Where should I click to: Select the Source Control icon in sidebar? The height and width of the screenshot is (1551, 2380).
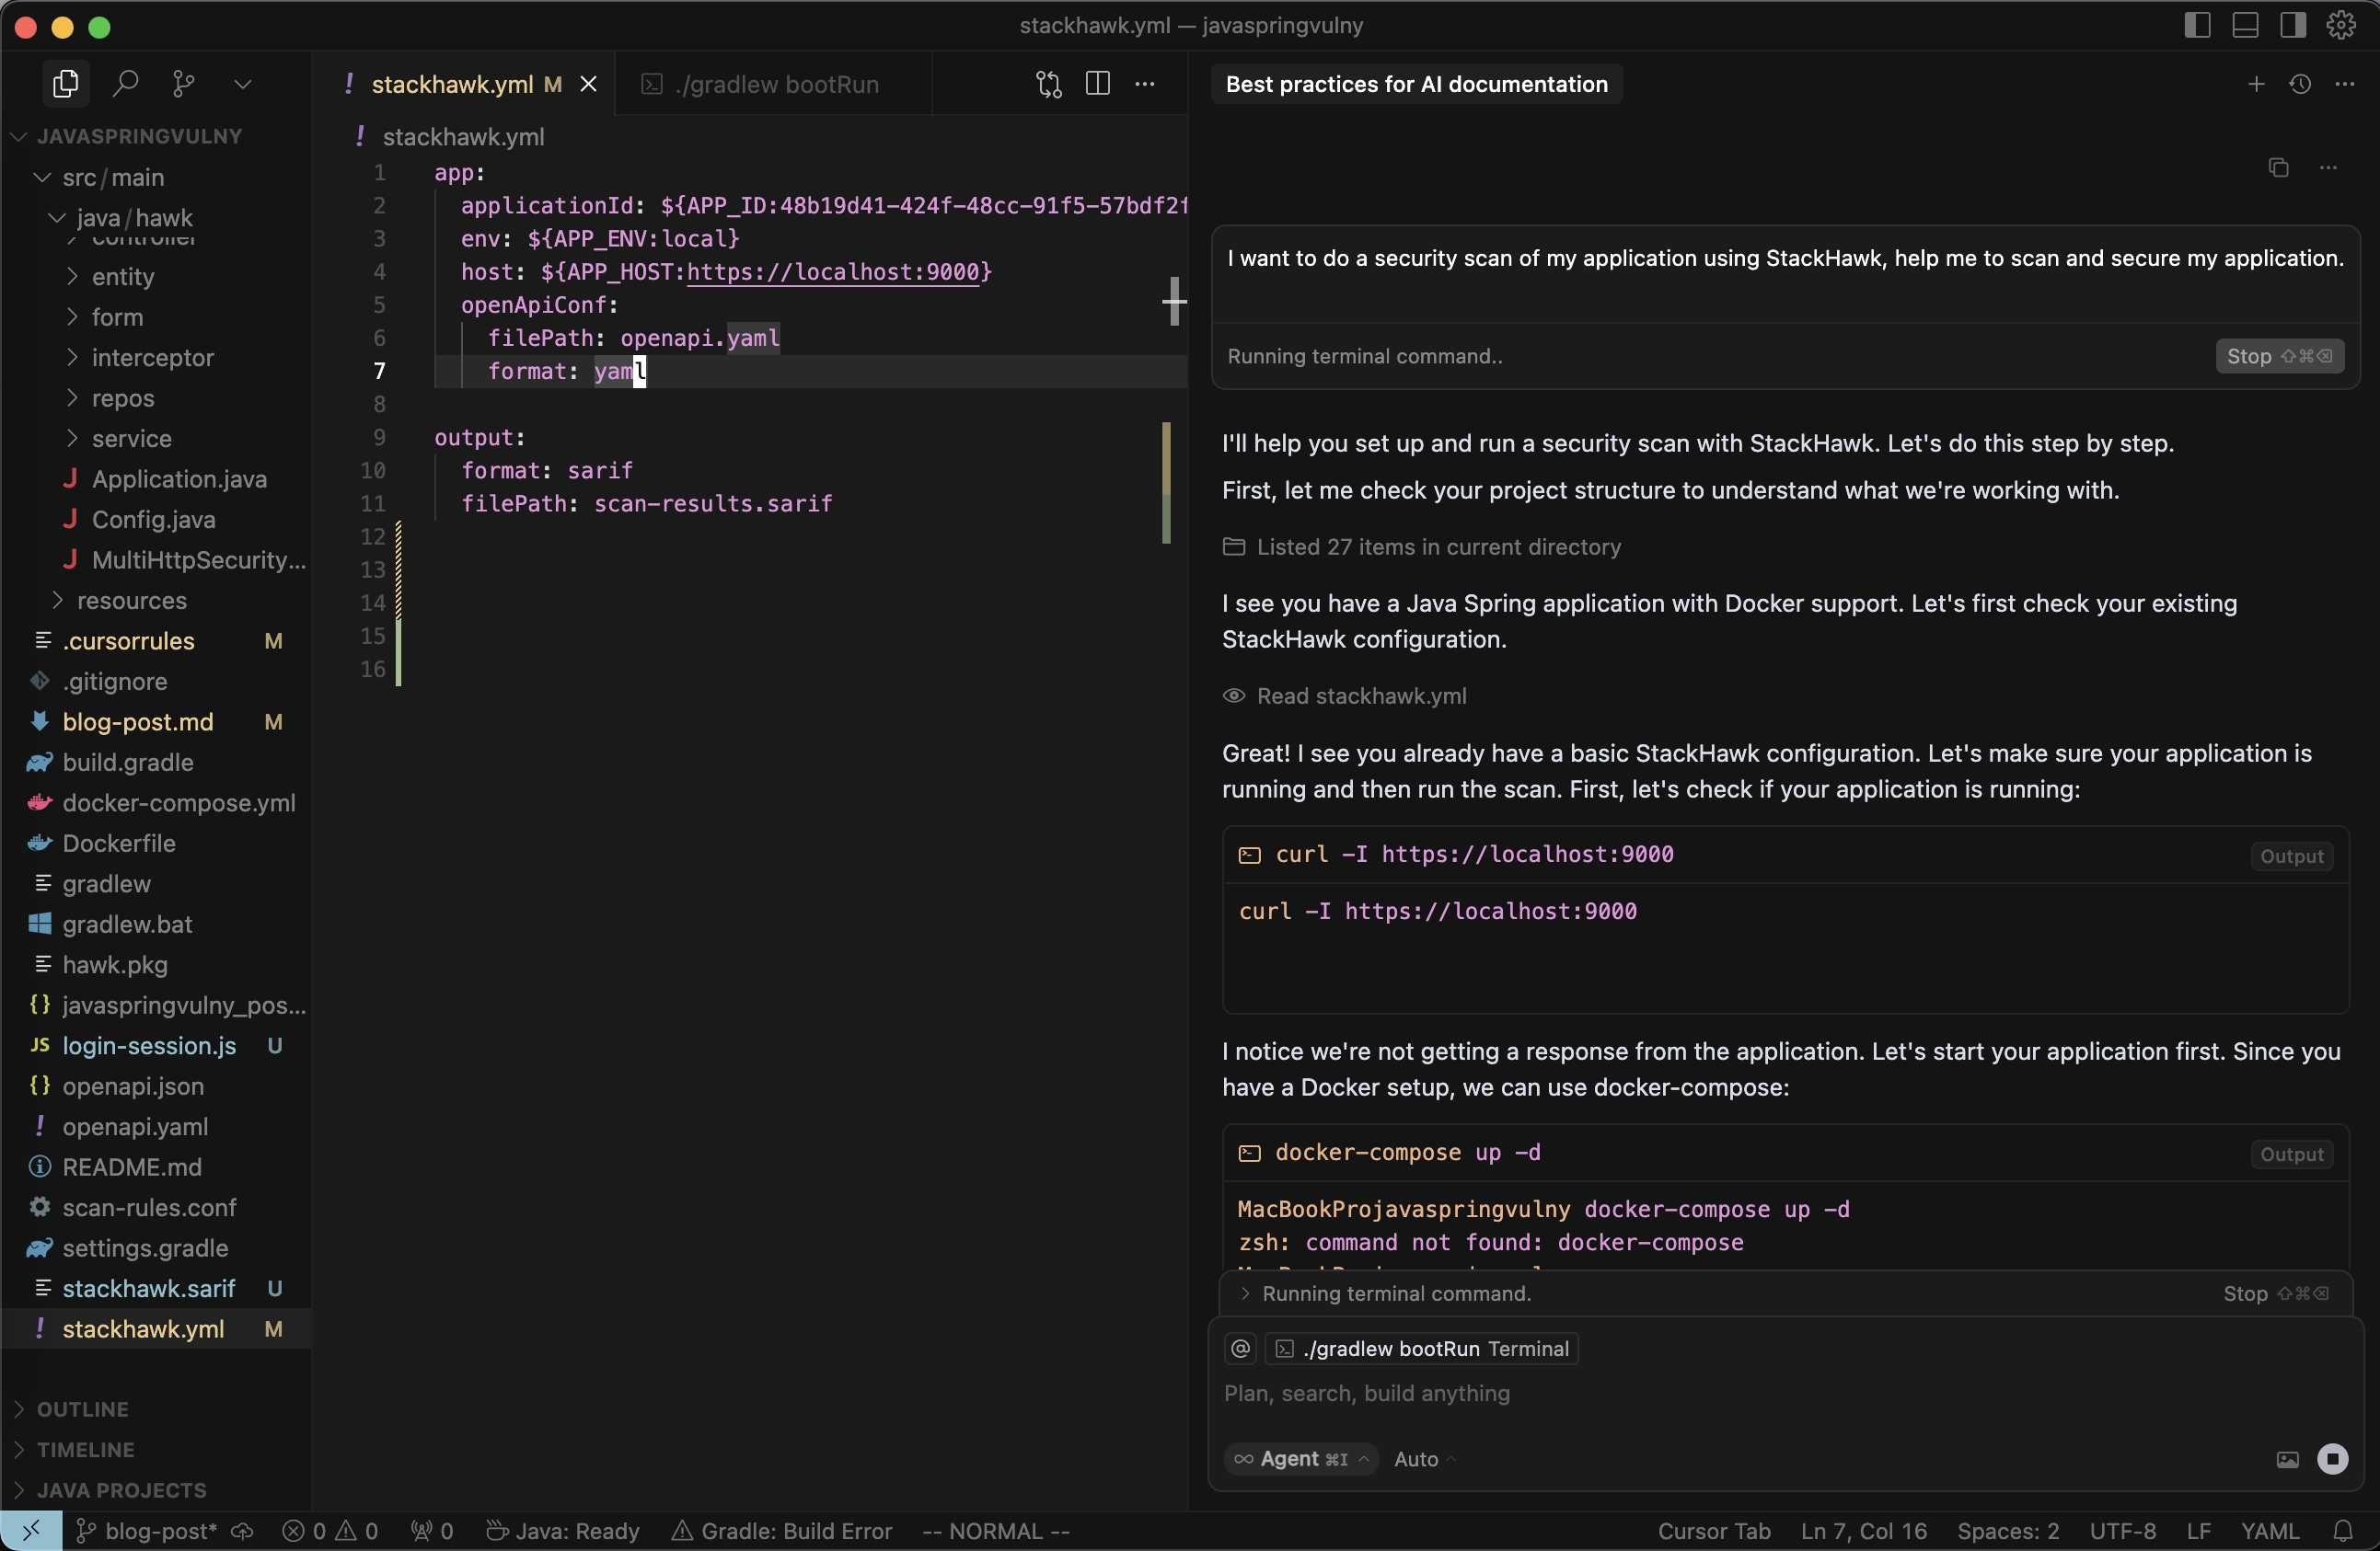[183, 83]
